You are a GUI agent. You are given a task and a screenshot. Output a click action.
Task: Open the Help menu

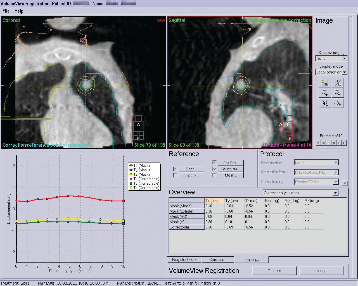[19, 11]
